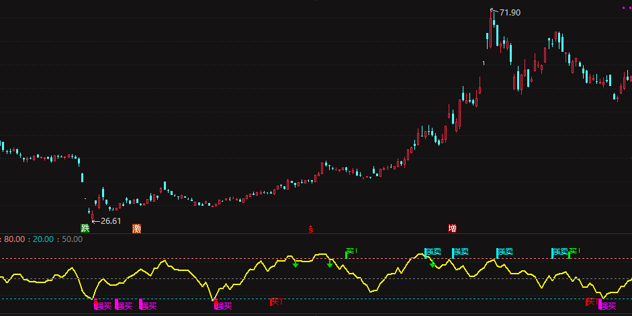
Task: Click the peak candlestick below 71.90
Action: tap(491, 29)
